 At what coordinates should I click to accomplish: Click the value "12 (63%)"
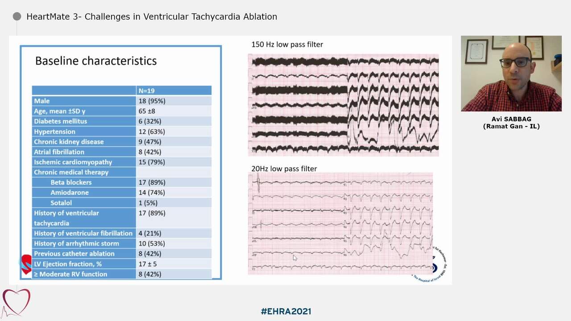[152, 132]
